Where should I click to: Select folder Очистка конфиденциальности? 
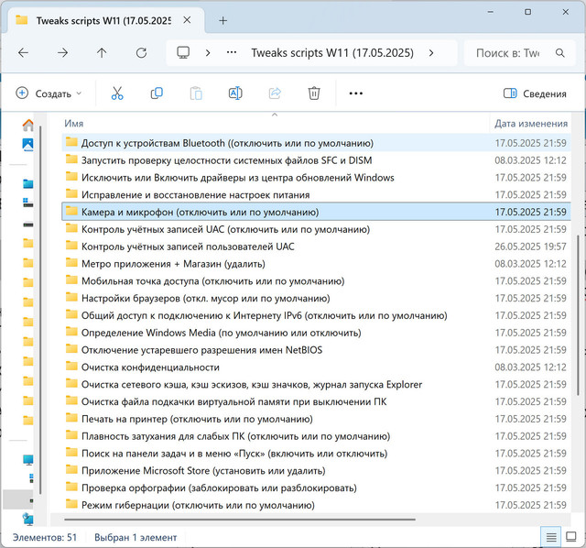point(316,367)
